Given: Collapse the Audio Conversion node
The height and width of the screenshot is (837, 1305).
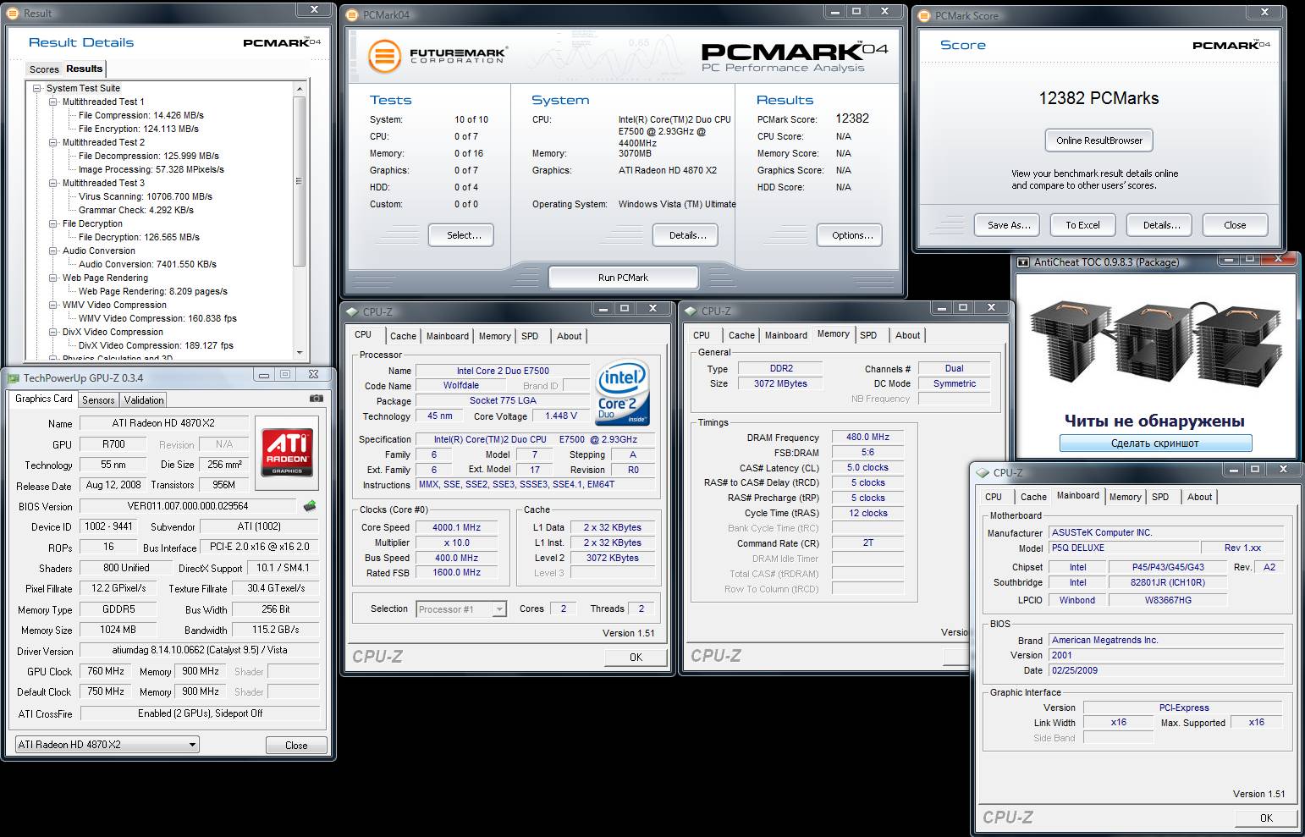Looking at the screenshot, I should pos(53,251).
